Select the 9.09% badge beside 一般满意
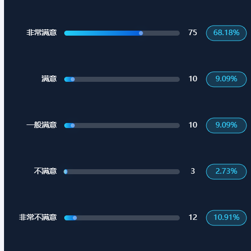The width and height of the screenshot is (251, 251). 226,125
